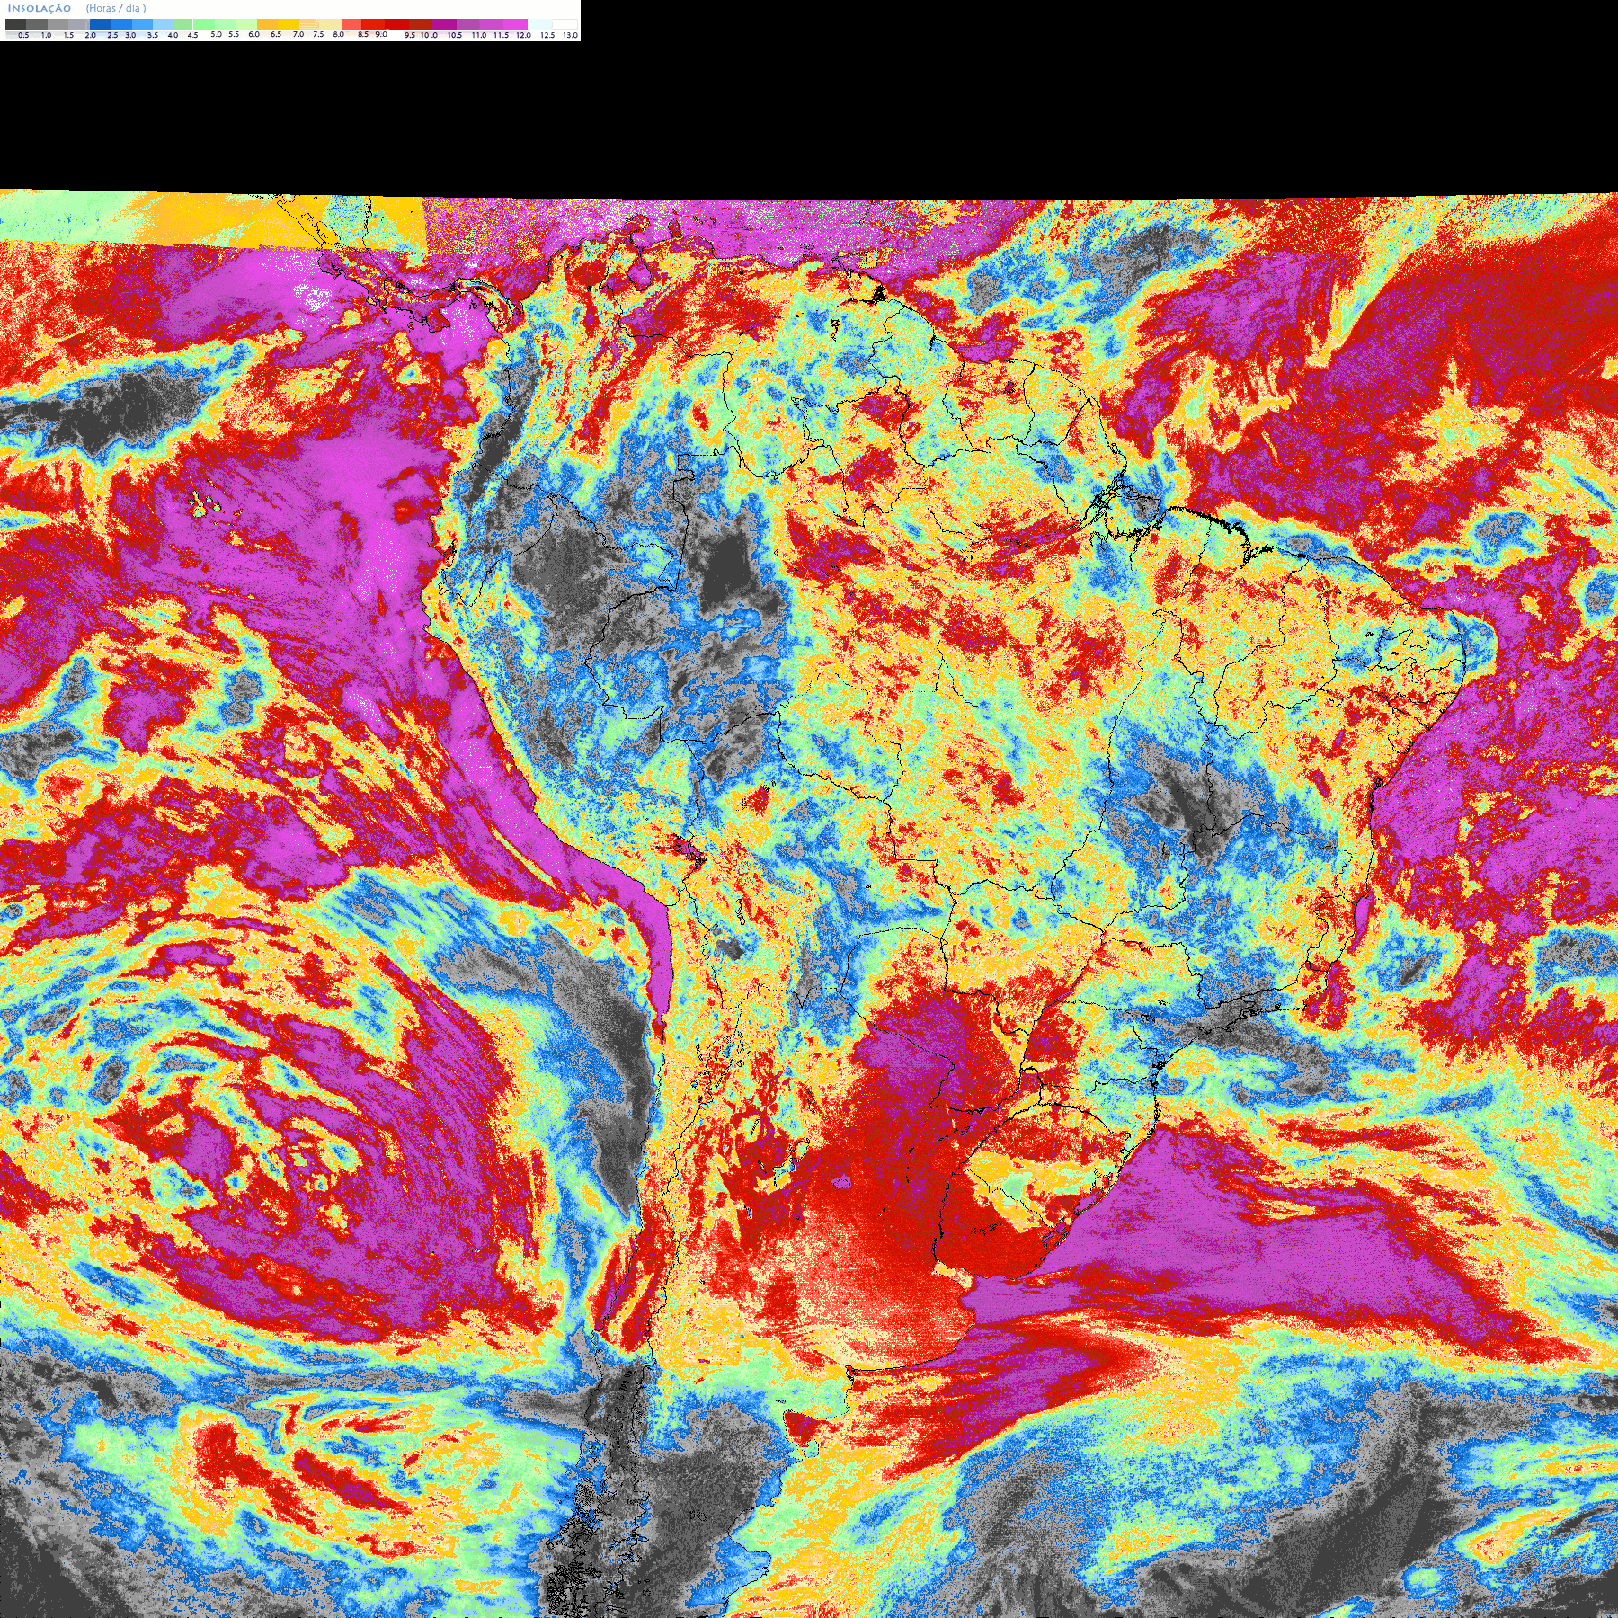Click the '6.0' legend value

coord(254,34)
